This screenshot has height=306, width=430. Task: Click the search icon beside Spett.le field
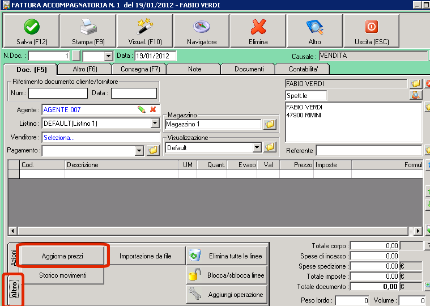click(415, 95)
